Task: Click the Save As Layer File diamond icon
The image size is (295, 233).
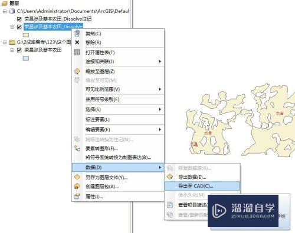Action: pyautogui.click(x=77, y=177)
